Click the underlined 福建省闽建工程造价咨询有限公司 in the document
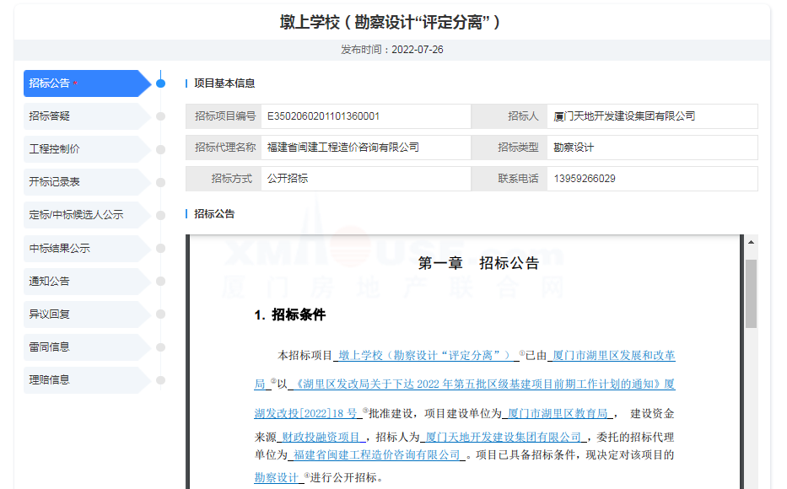The height and width of the screenshot is (489, 787). pos(375,455)
